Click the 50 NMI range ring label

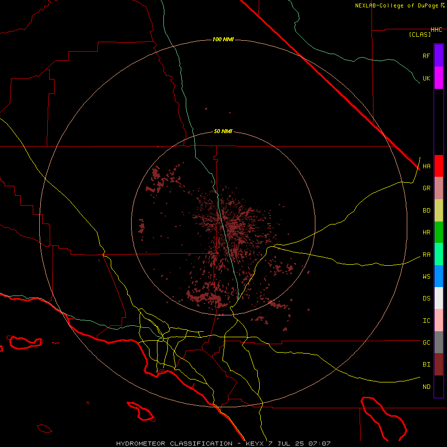pos(223,131)
